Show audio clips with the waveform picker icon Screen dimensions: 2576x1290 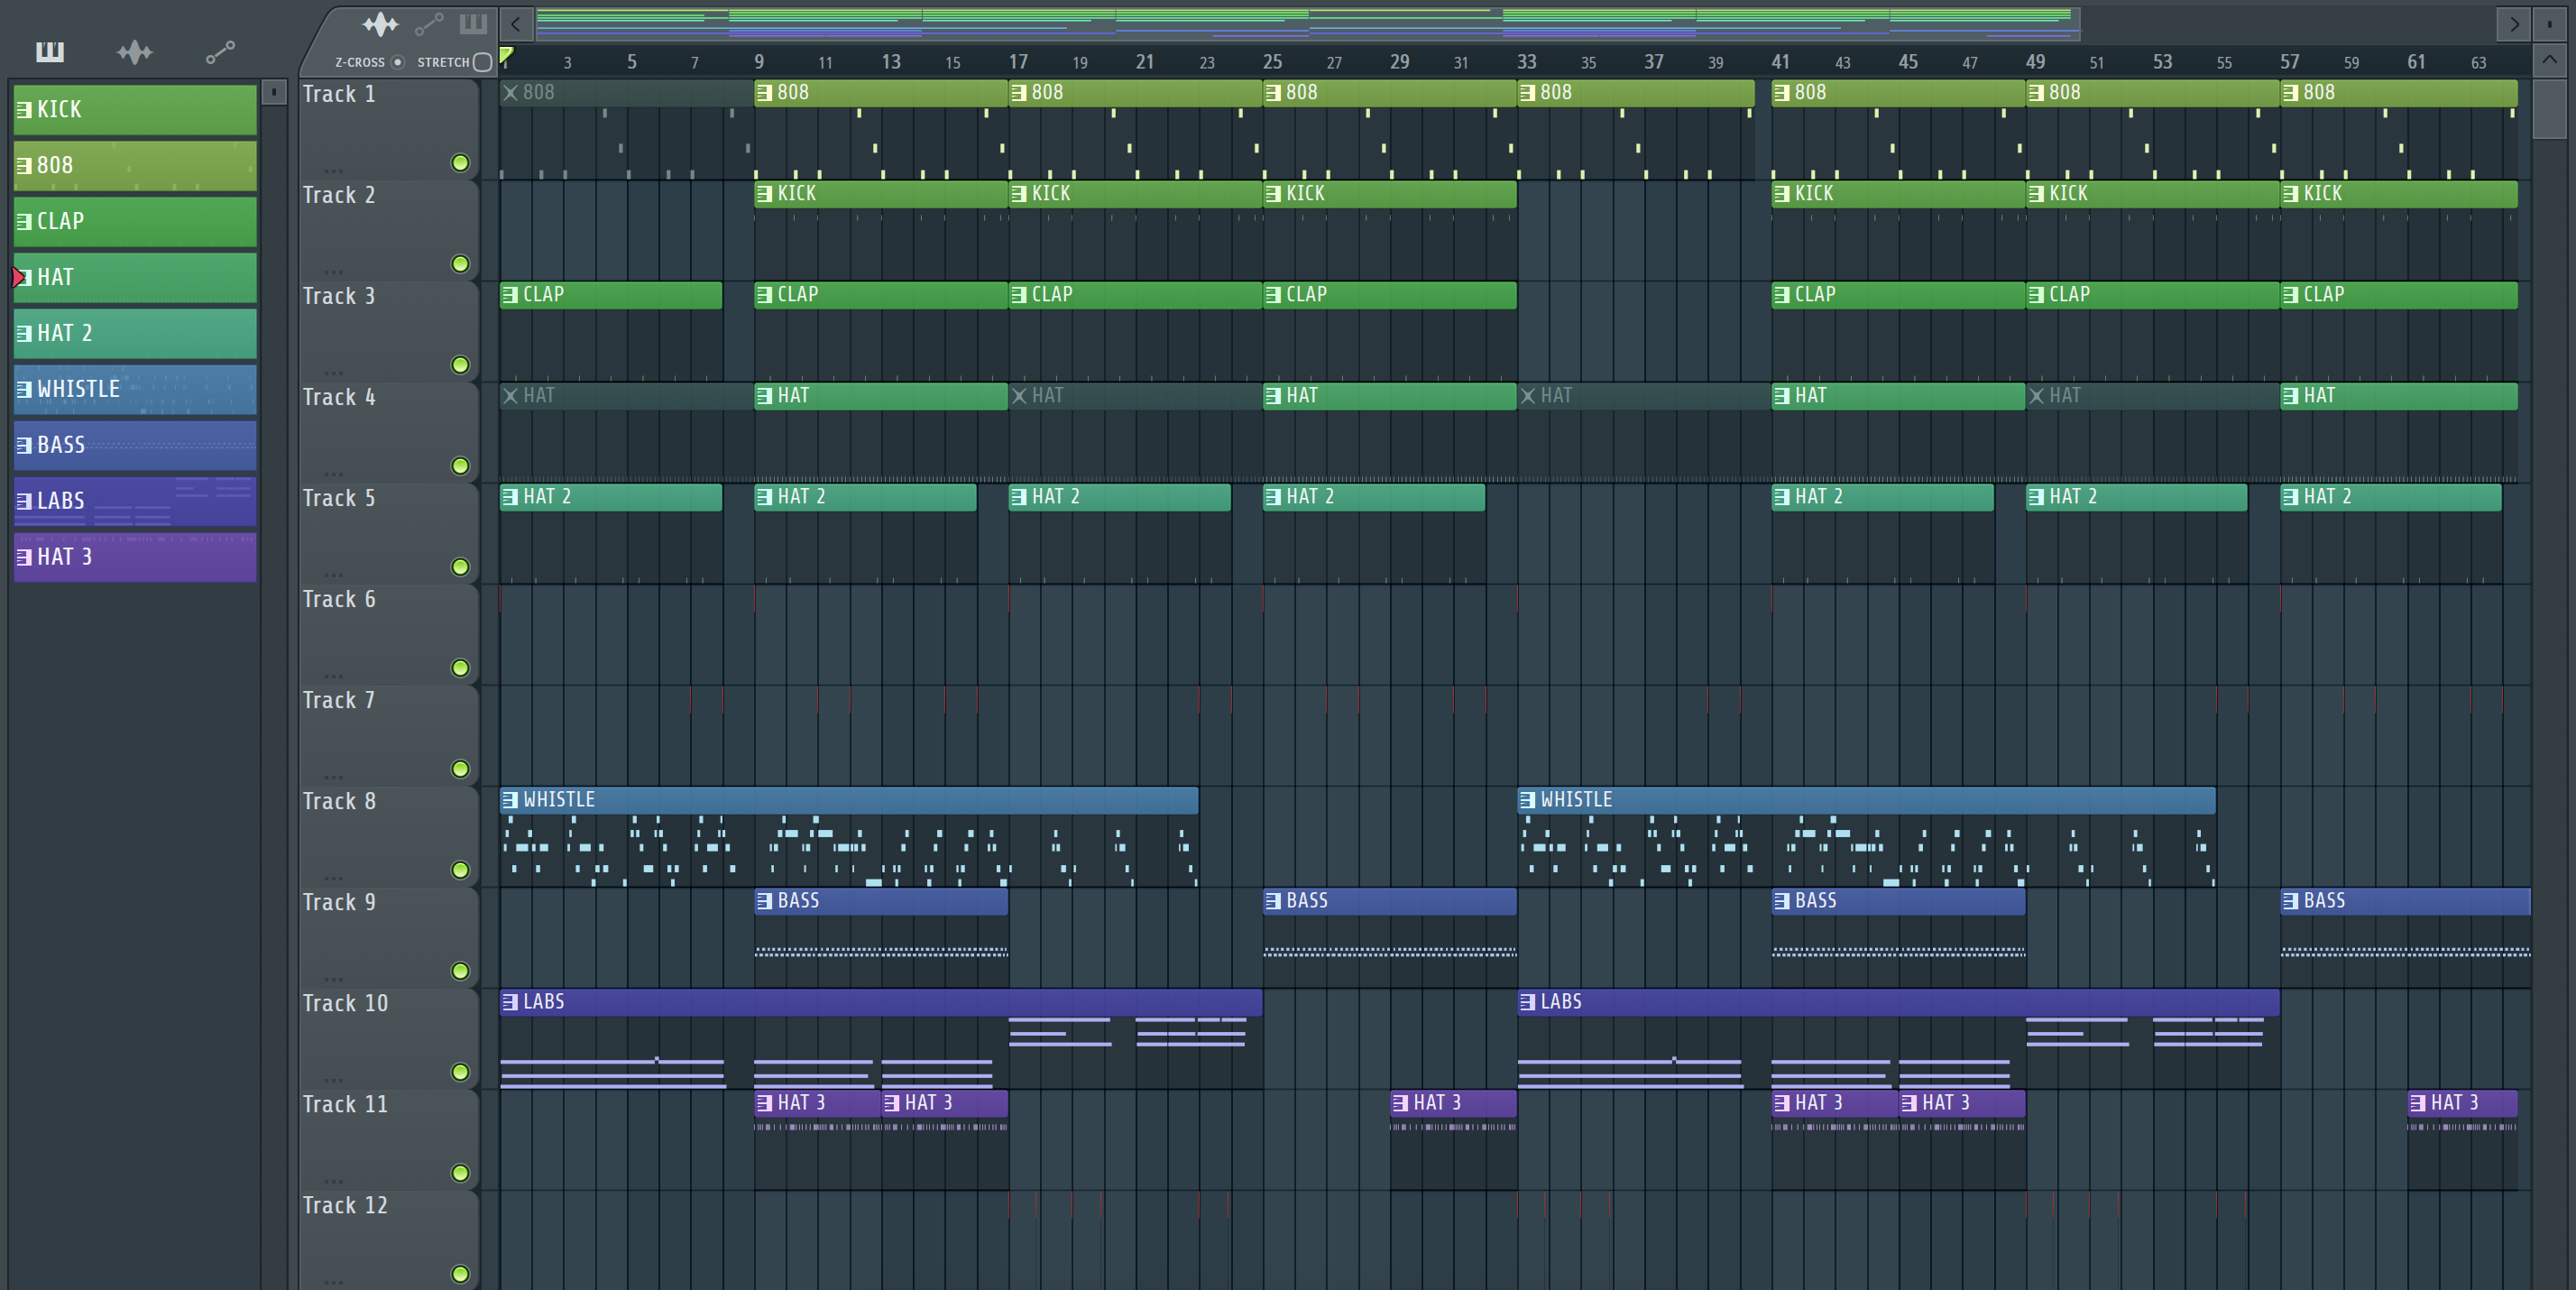pyautogui.click(x=134, y=52)
